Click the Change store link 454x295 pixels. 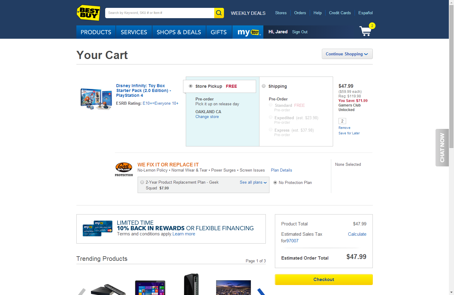pos(207,117)
